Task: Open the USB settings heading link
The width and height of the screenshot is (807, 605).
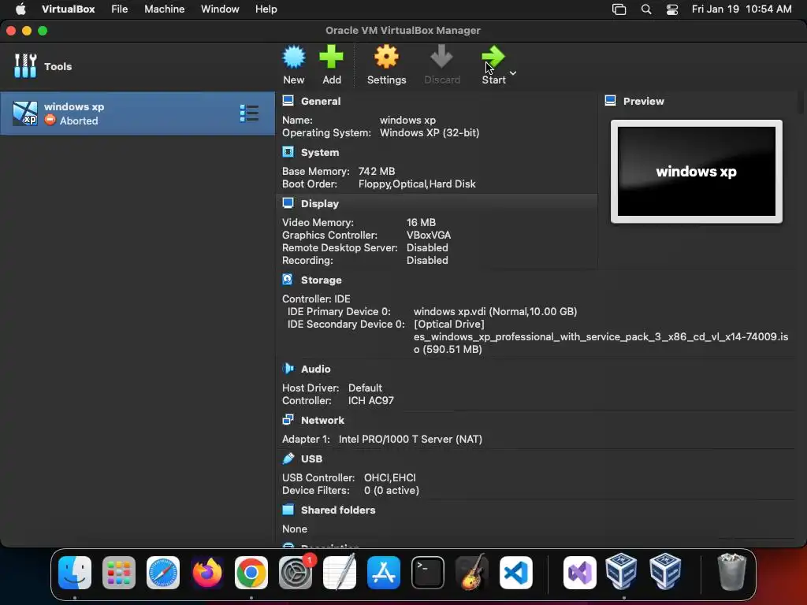Action: tap(311, 458)
